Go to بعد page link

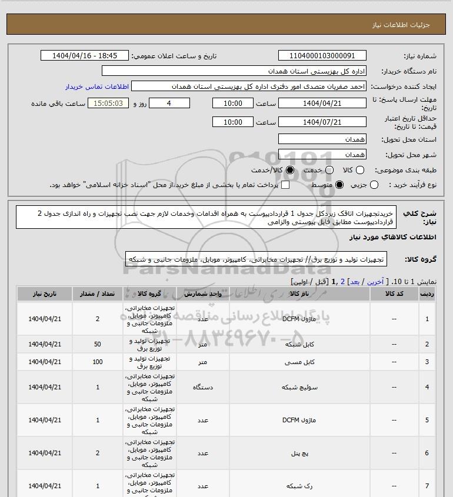pos(354,282)
